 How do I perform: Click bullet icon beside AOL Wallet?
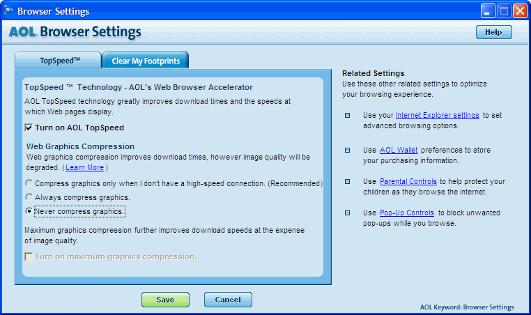[348, 150]
